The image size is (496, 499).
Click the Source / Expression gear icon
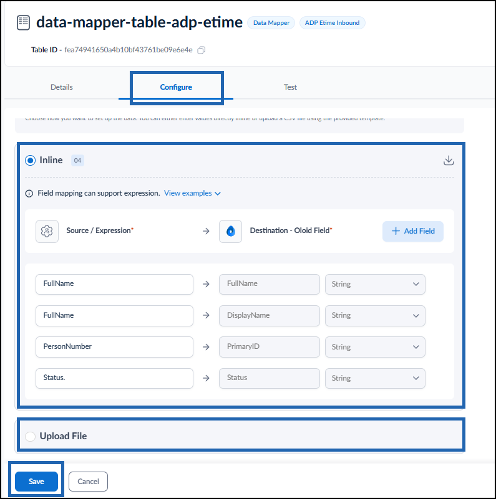47,231
